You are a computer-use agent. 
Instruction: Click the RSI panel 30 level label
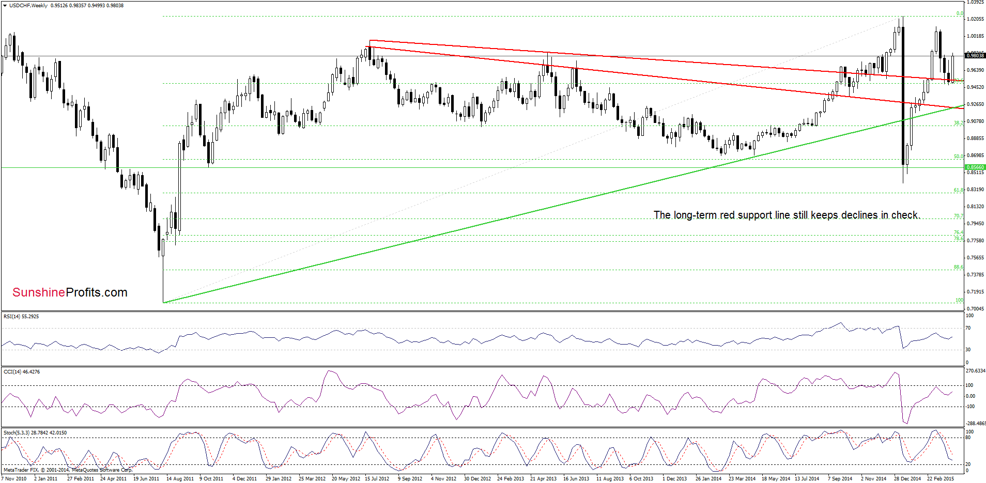click(968, 350)
